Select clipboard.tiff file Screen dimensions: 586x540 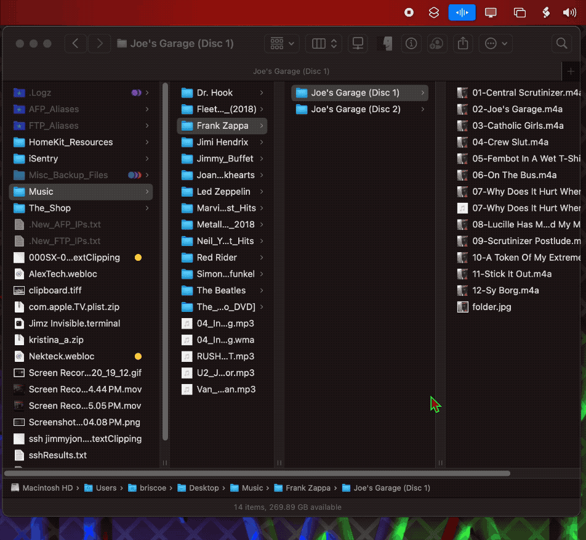coord(81,290)
